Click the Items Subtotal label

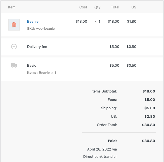pos(104,91)
